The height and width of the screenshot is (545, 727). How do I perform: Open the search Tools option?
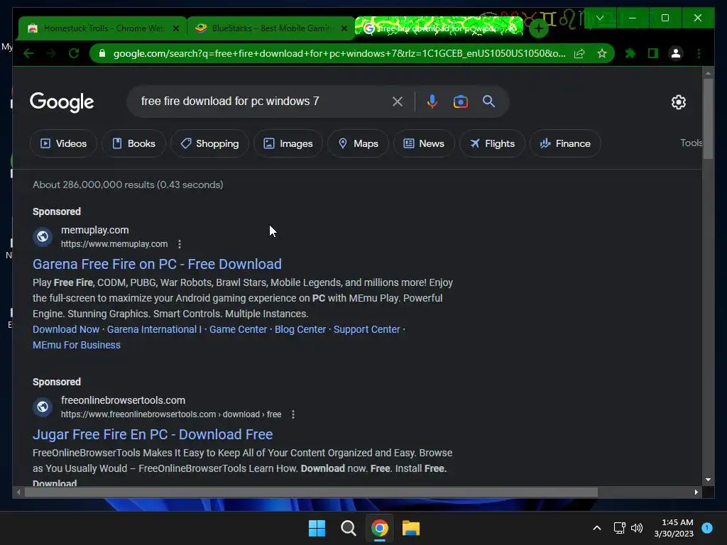coord(691,143)
